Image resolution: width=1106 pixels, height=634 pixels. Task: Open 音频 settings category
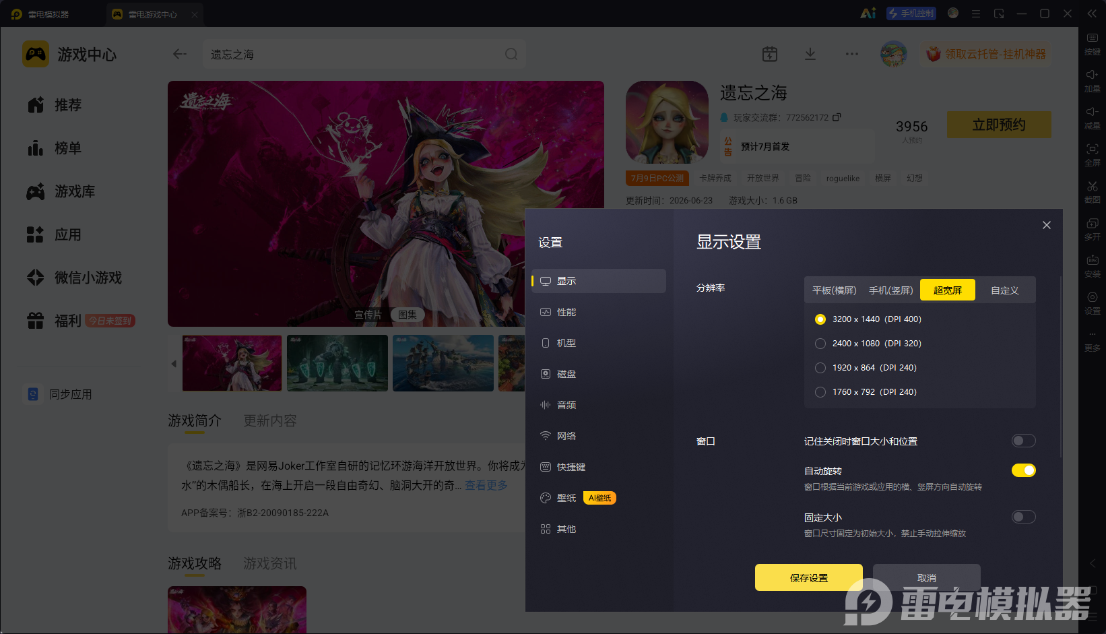[x=599, y=405]
